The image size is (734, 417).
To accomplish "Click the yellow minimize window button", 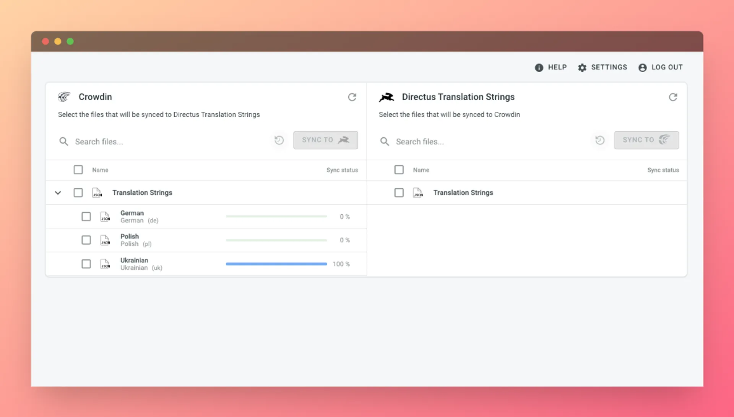I will (58, 41).
